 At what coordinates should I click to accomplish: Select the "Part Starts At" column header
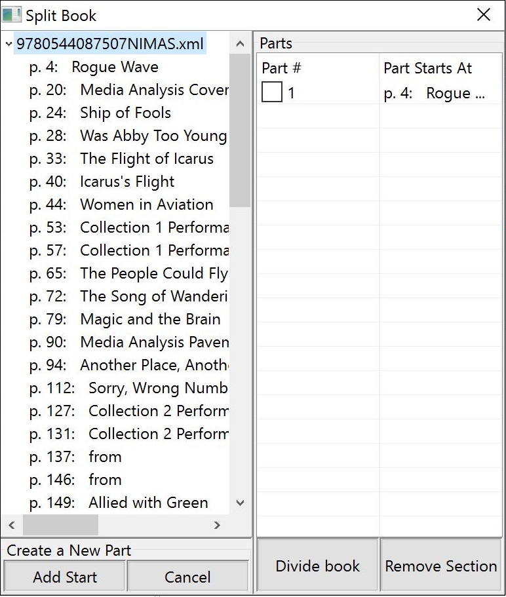tap(439, 68)
